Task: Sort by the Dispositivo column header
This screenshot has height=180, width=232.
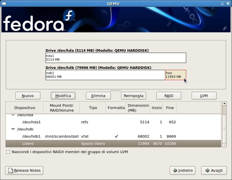Action: click(25, 108)
